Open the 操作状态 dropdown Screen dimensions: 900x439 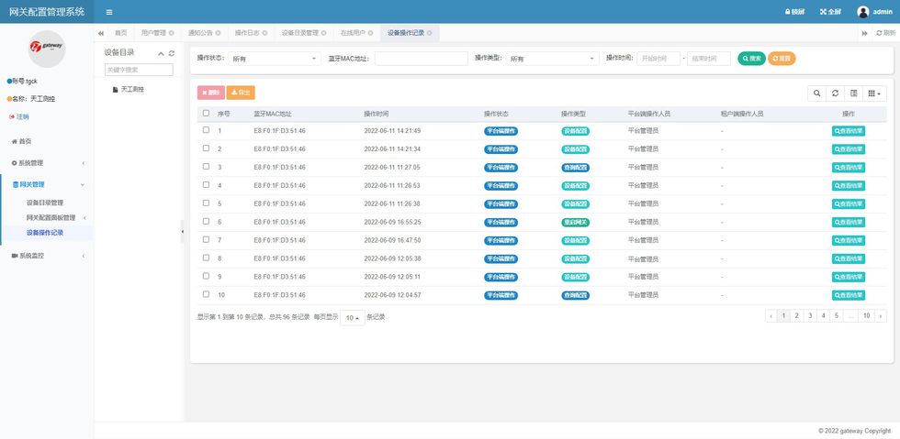tap(273, 59)
